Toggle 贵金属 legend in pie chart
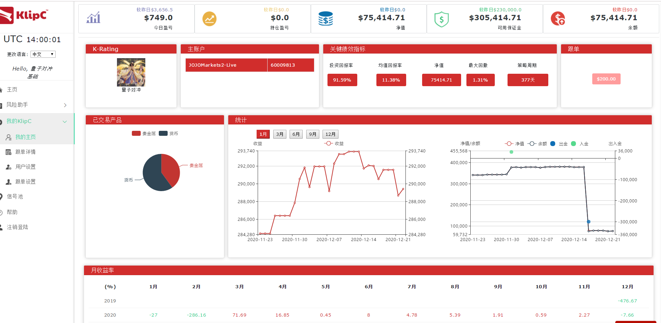Screen dimensions: 661x323 tap(144, 133)
